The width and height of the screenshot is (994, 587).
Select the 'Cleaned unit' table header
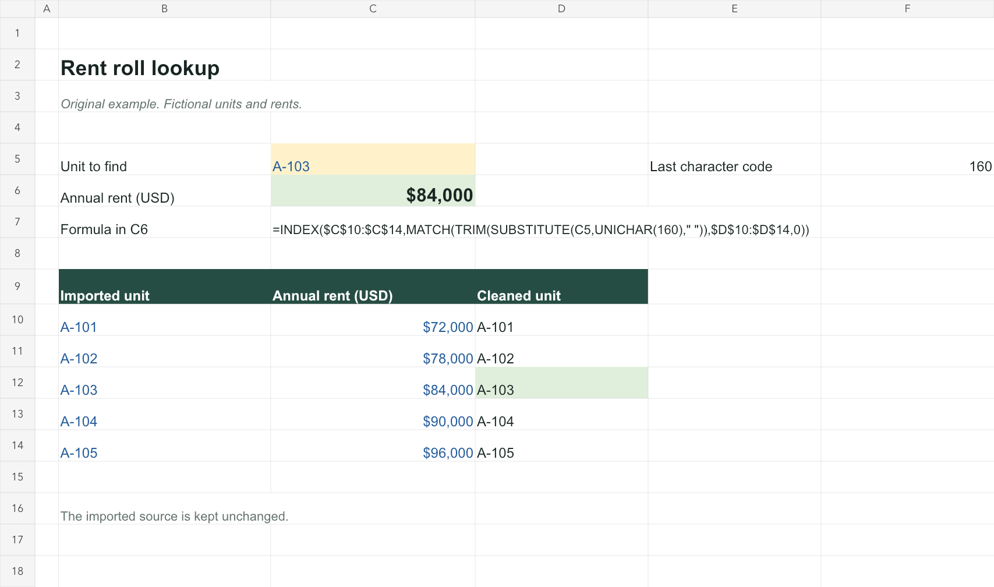click(x=561, y=287)
